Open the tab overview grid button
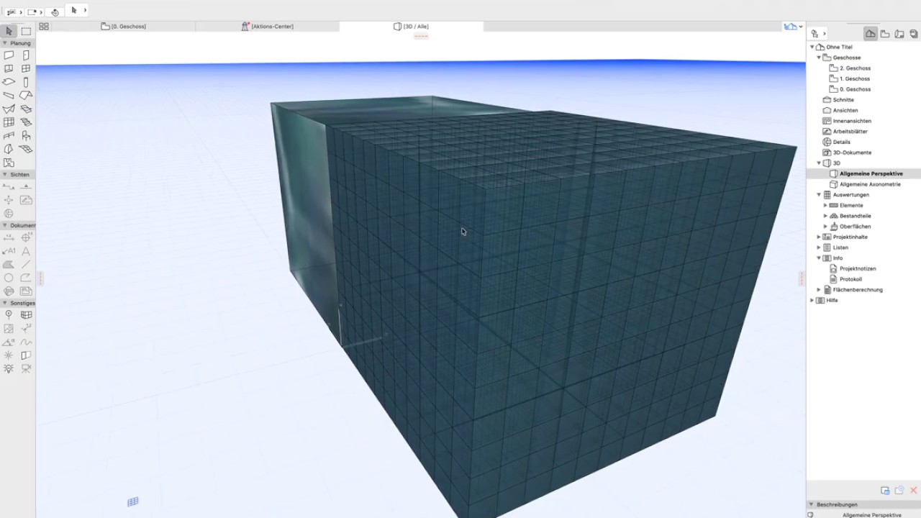The image size is (921, 518). (44, 26)
